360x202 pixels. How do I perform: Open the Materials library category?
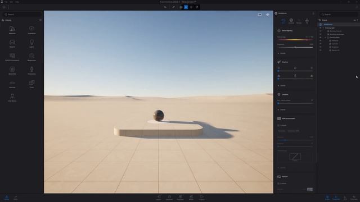pos(12,30)
